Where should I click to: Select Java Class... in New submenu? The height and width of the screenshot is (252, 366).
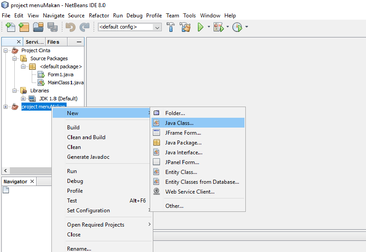tap(198, 123)
